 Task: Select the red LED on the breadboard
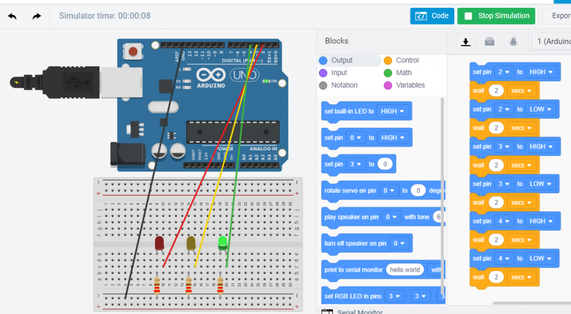[159, 243]
